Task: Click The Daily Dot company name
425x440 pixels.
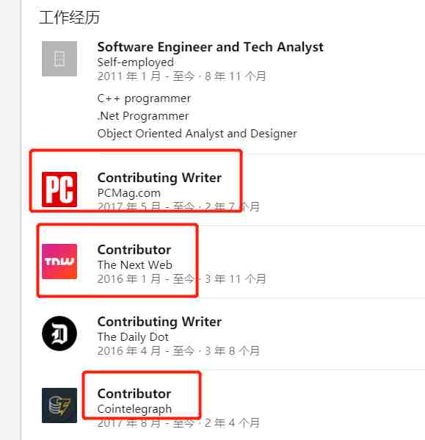Action: pos(133,336)
